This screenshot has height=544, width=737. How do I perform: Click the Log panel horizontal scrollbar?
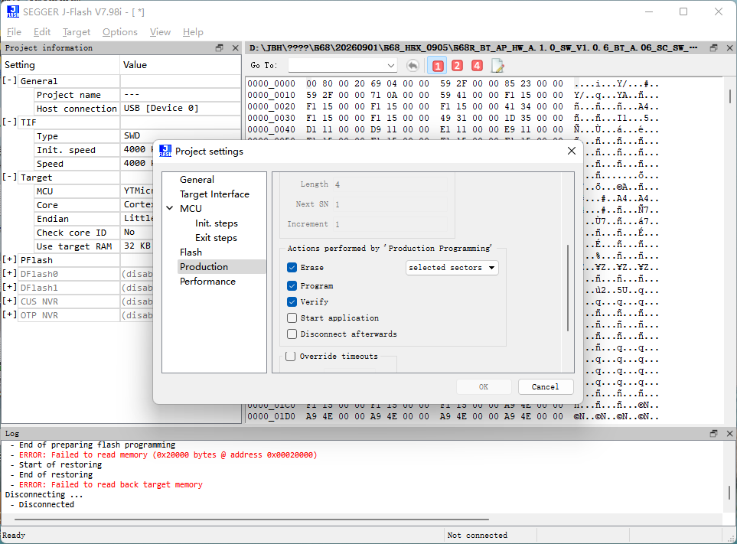click(252, 520)
